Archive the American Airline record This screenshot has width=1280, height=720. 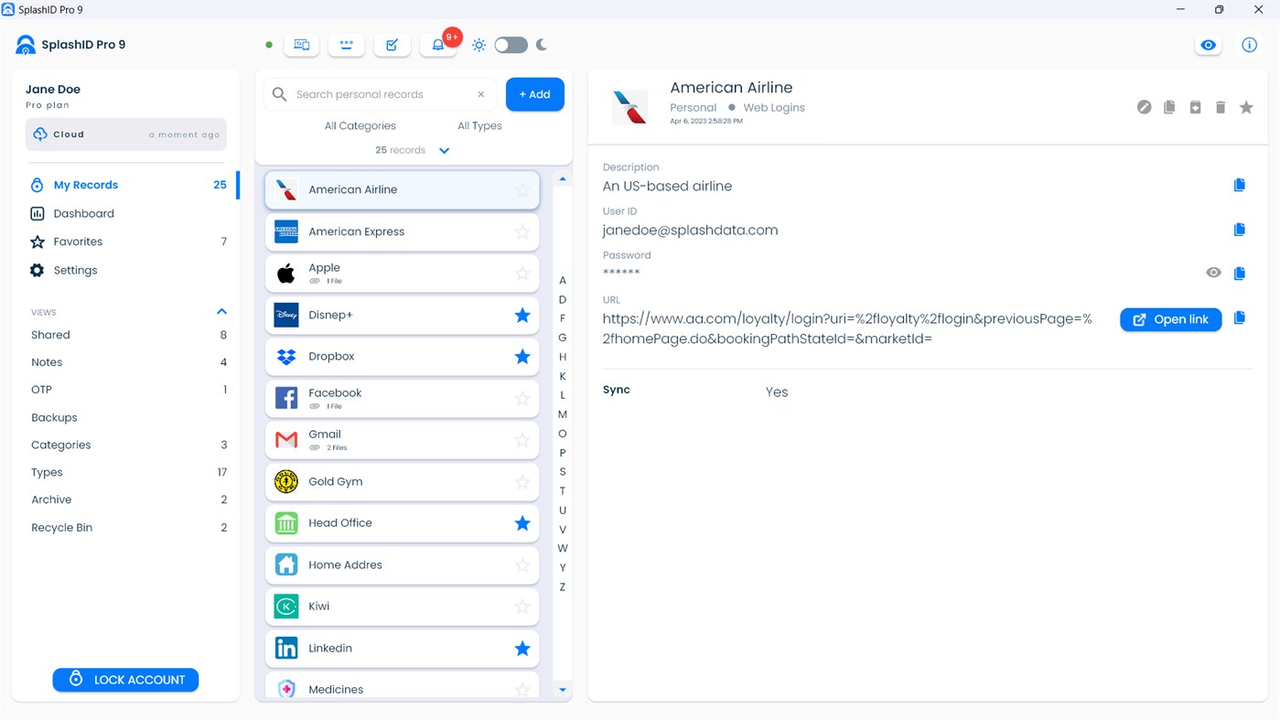click(1195, 107)
